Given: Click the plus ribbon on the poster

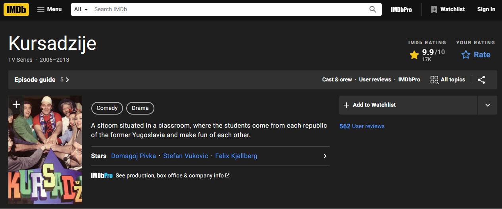Looking at the screenshot, I should click(16, 104).
